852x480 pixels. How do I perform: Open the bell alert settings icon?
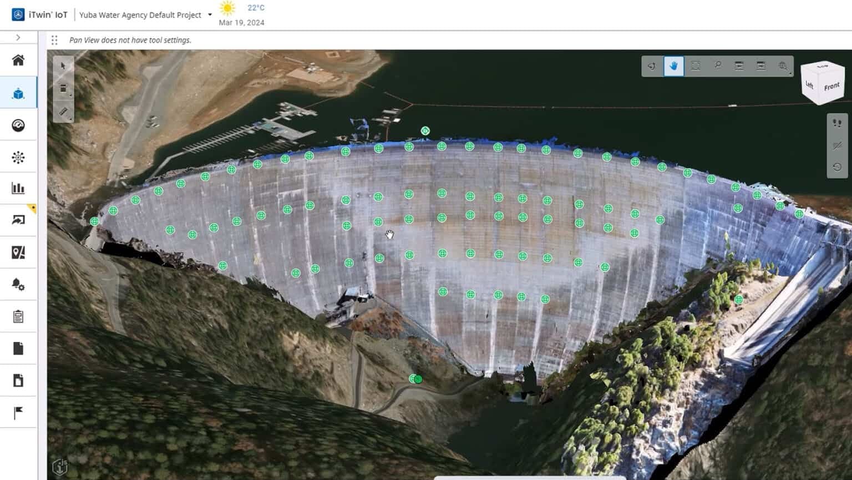(18, 284)
